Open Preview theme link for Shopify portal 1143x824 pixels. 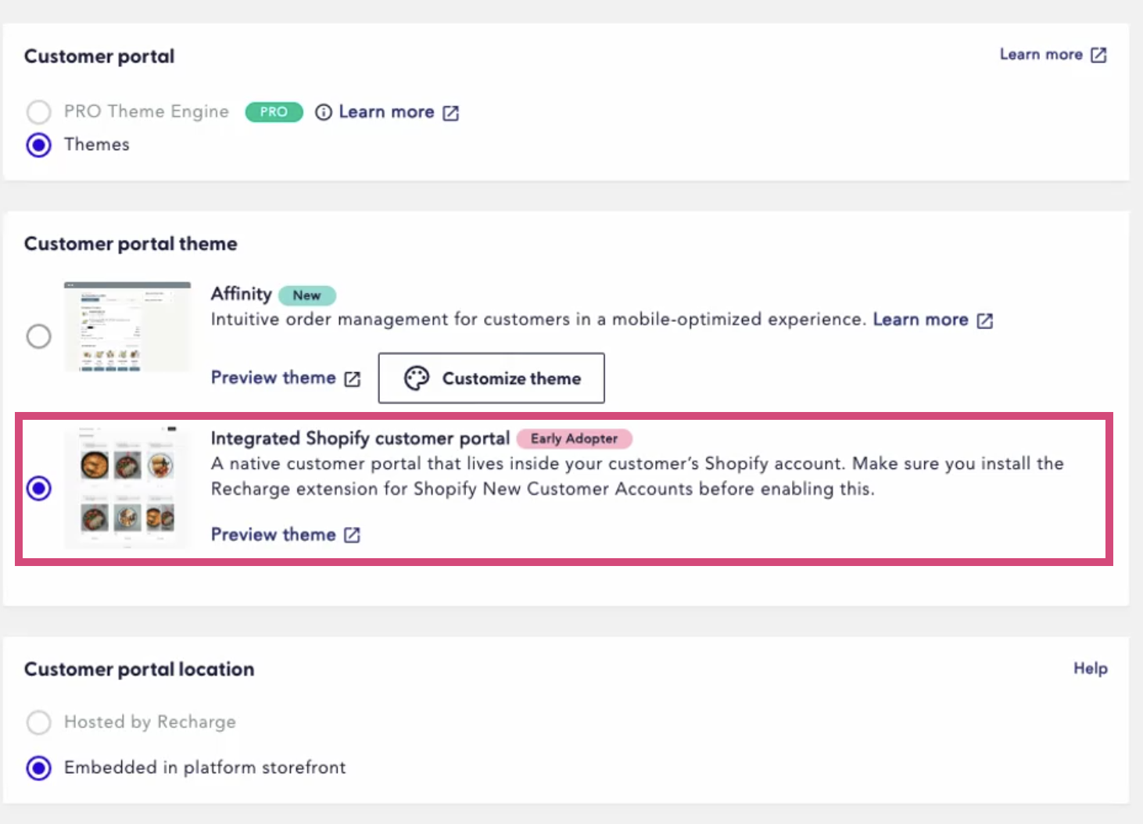point(273,535)
